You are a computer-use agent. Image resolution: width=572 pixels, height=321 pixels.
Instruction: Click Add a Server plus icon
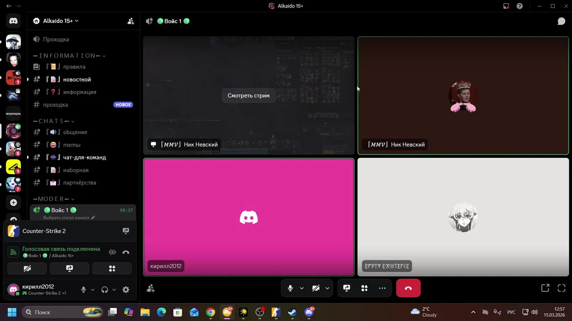click(13, 202)
